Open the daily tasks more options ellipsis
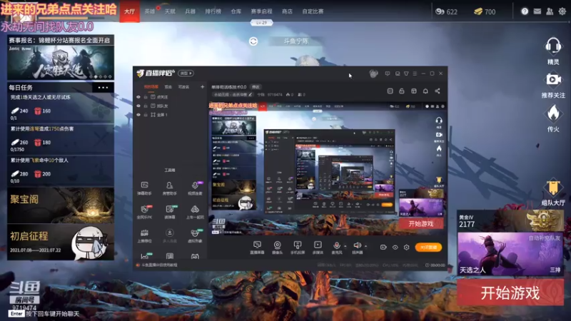The height and width of the screenshot is (321, 571). point(103,87)
